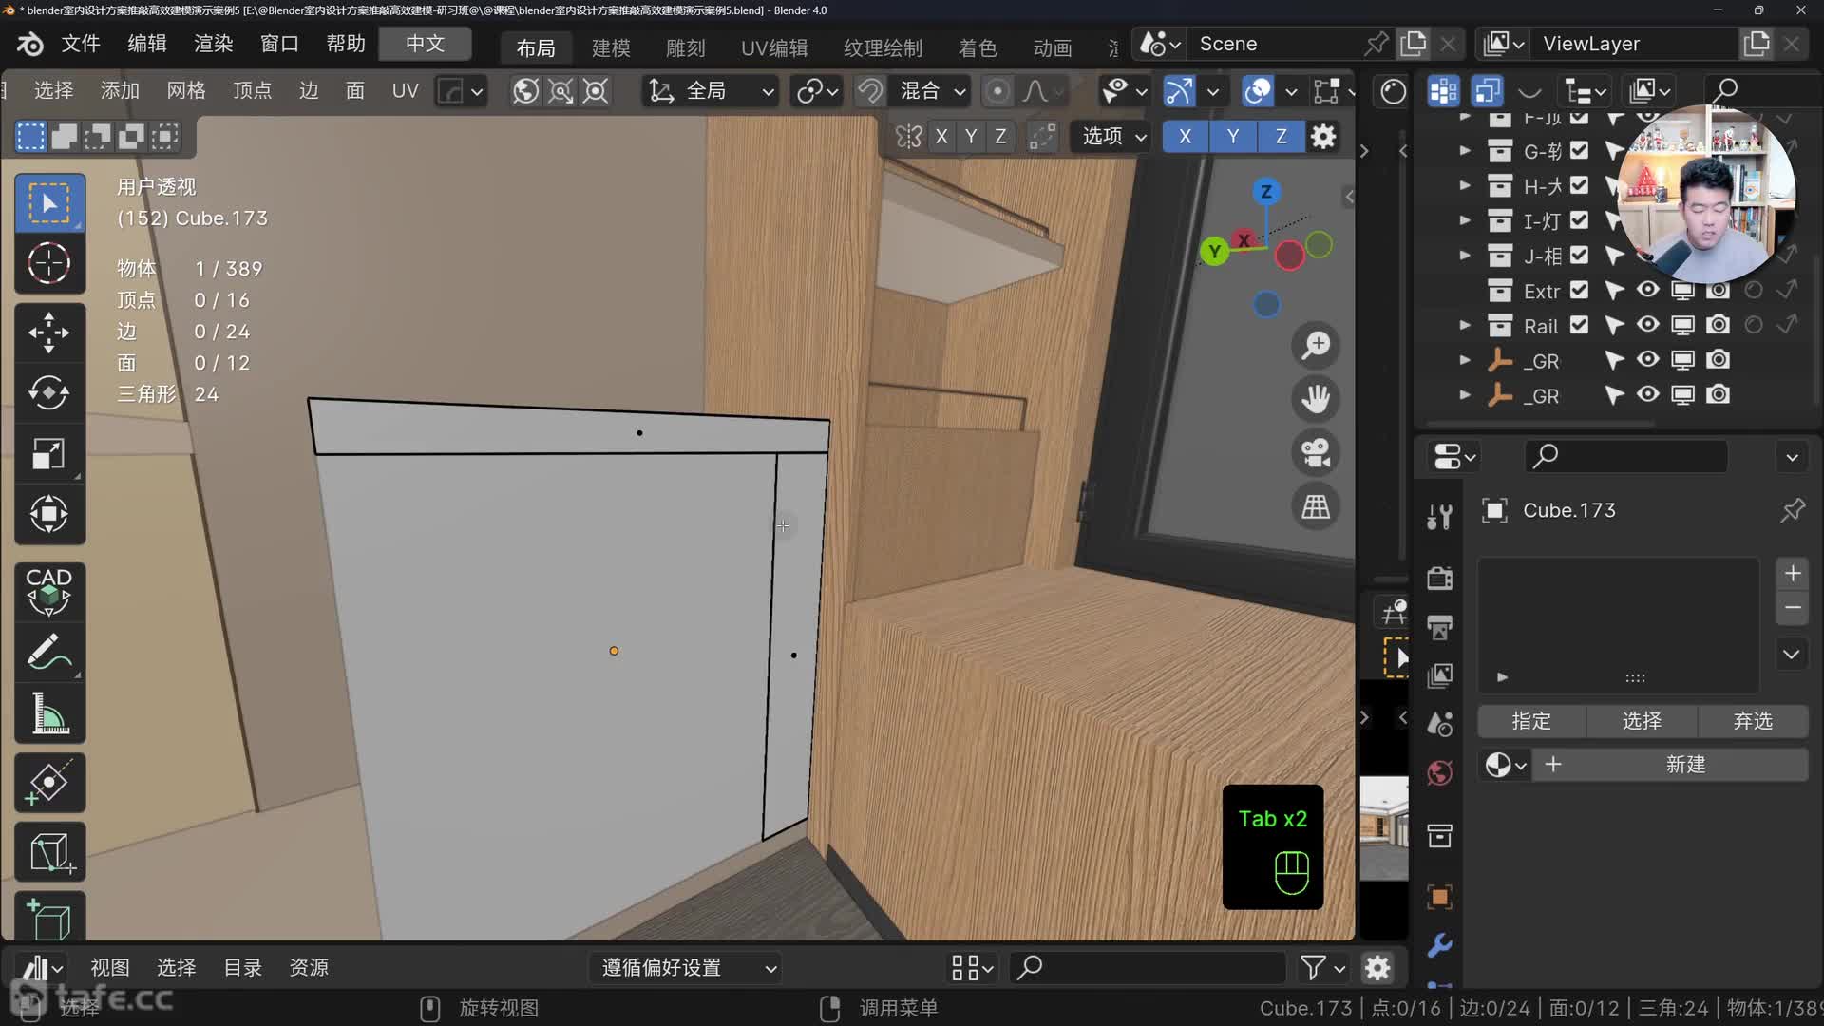
Task: Activate the 3D Cursor tool
Action: pos(48,263)
